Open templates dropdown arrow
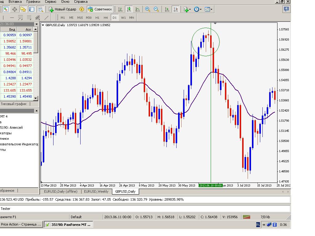This screenshot has height=236, width=315. 211,9
